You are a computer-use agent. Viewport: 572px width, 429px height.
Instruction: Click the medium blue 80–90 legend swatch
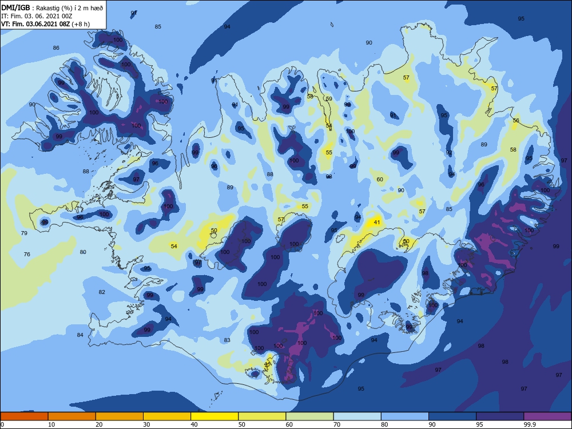405,416
